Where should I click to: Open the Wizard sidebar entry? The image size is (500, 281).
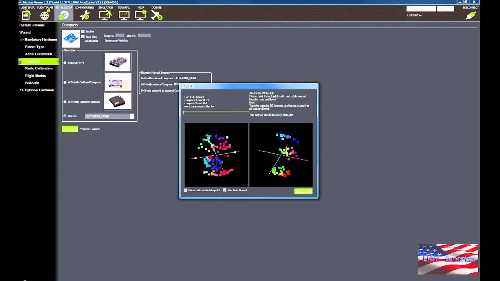pos(25,32)
